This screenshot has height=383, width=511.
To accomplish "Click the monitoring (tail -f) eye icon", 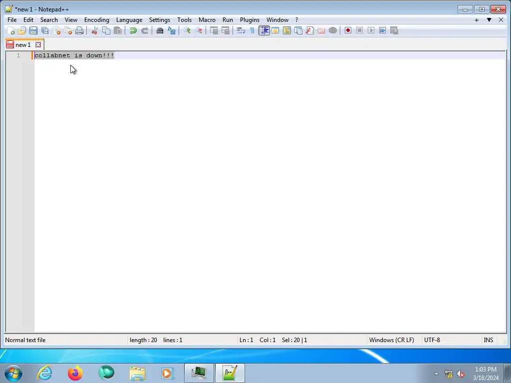I will coord(333,30).
